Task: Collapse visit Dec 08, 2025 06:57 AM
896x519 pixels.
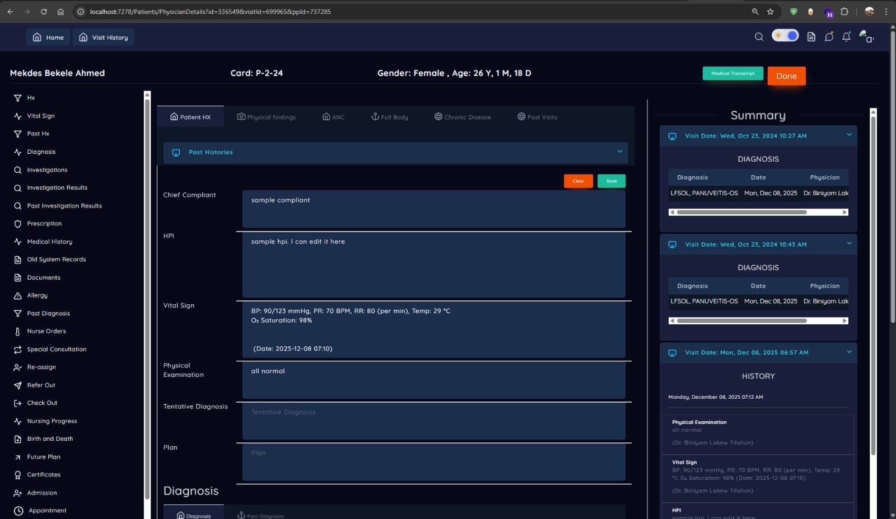Action: click(x=849, y=352)
